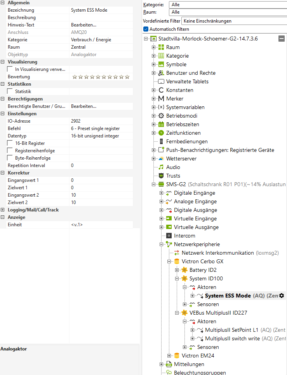Click the Zeitfunktionen clock icon
The image size is (287, 375).
[x=161, y=133]
